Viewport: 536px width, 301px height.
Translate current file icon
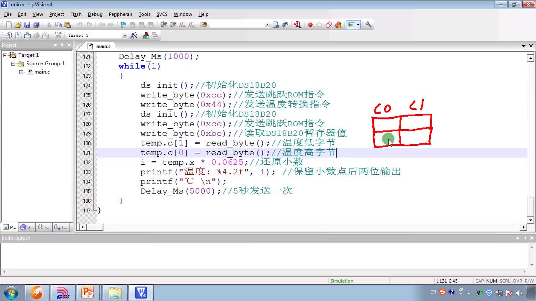pyautogui.click(x=8, y=36)
